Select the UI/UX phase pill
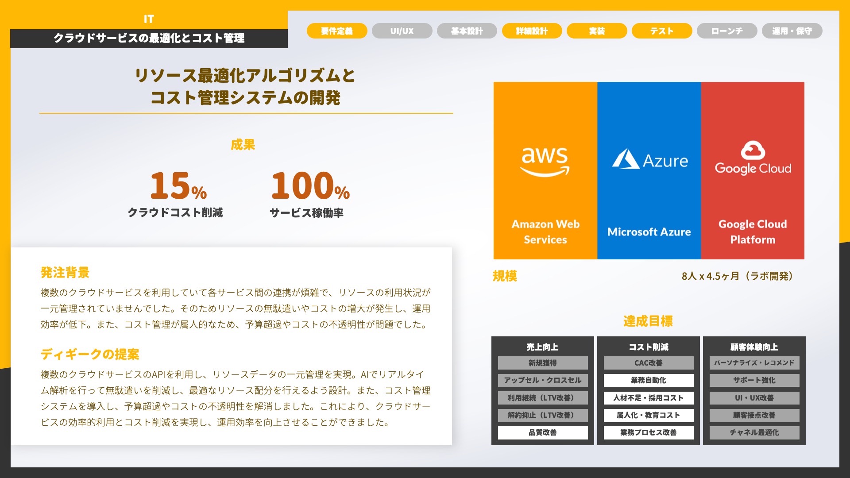 [x=402, y=31]
